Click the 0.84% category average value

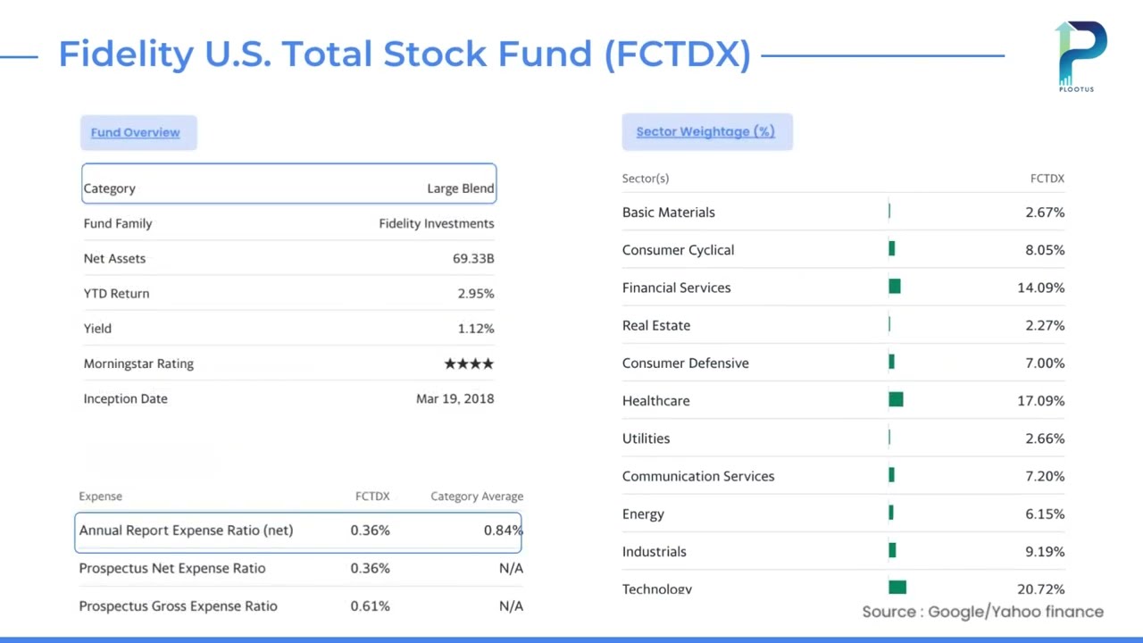(504, 530)
